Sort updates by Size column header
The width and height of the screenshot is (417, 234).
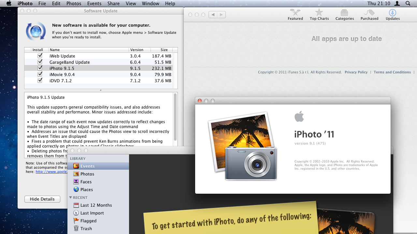tap(162, 50)
